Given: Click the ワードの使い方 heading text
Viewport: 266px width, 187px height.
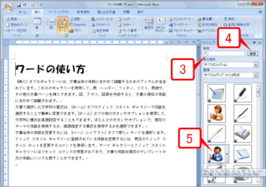Looking at the screenshot, I should tap(51, 69).
